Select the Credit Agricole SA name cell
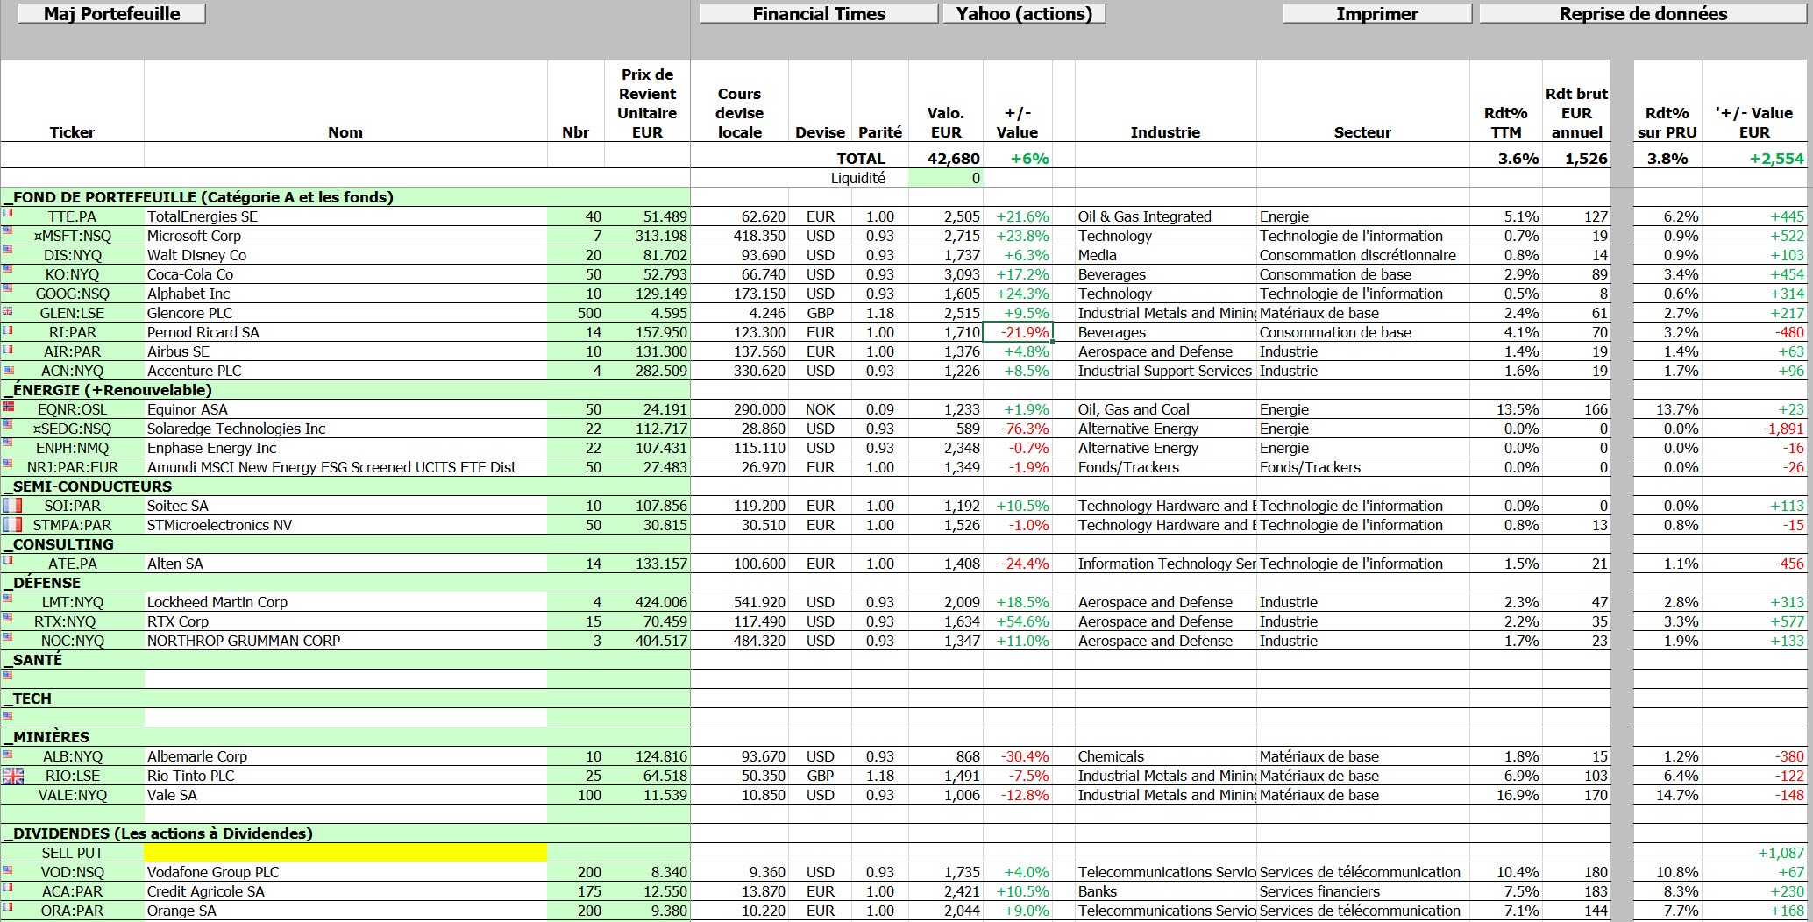This screenshot has height=922, width=1813. 345,891
